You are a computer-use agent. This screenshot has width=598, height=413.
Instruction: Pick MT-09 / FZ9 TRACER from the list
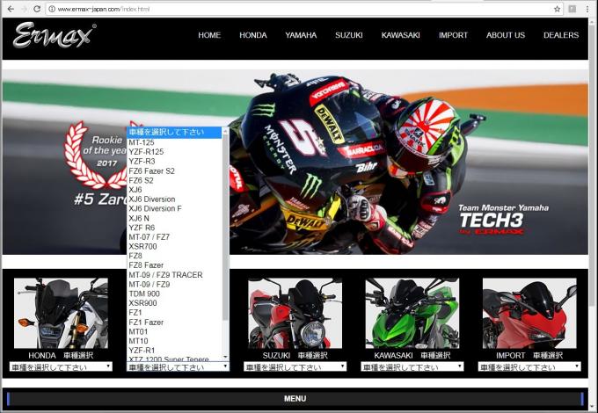165,275
